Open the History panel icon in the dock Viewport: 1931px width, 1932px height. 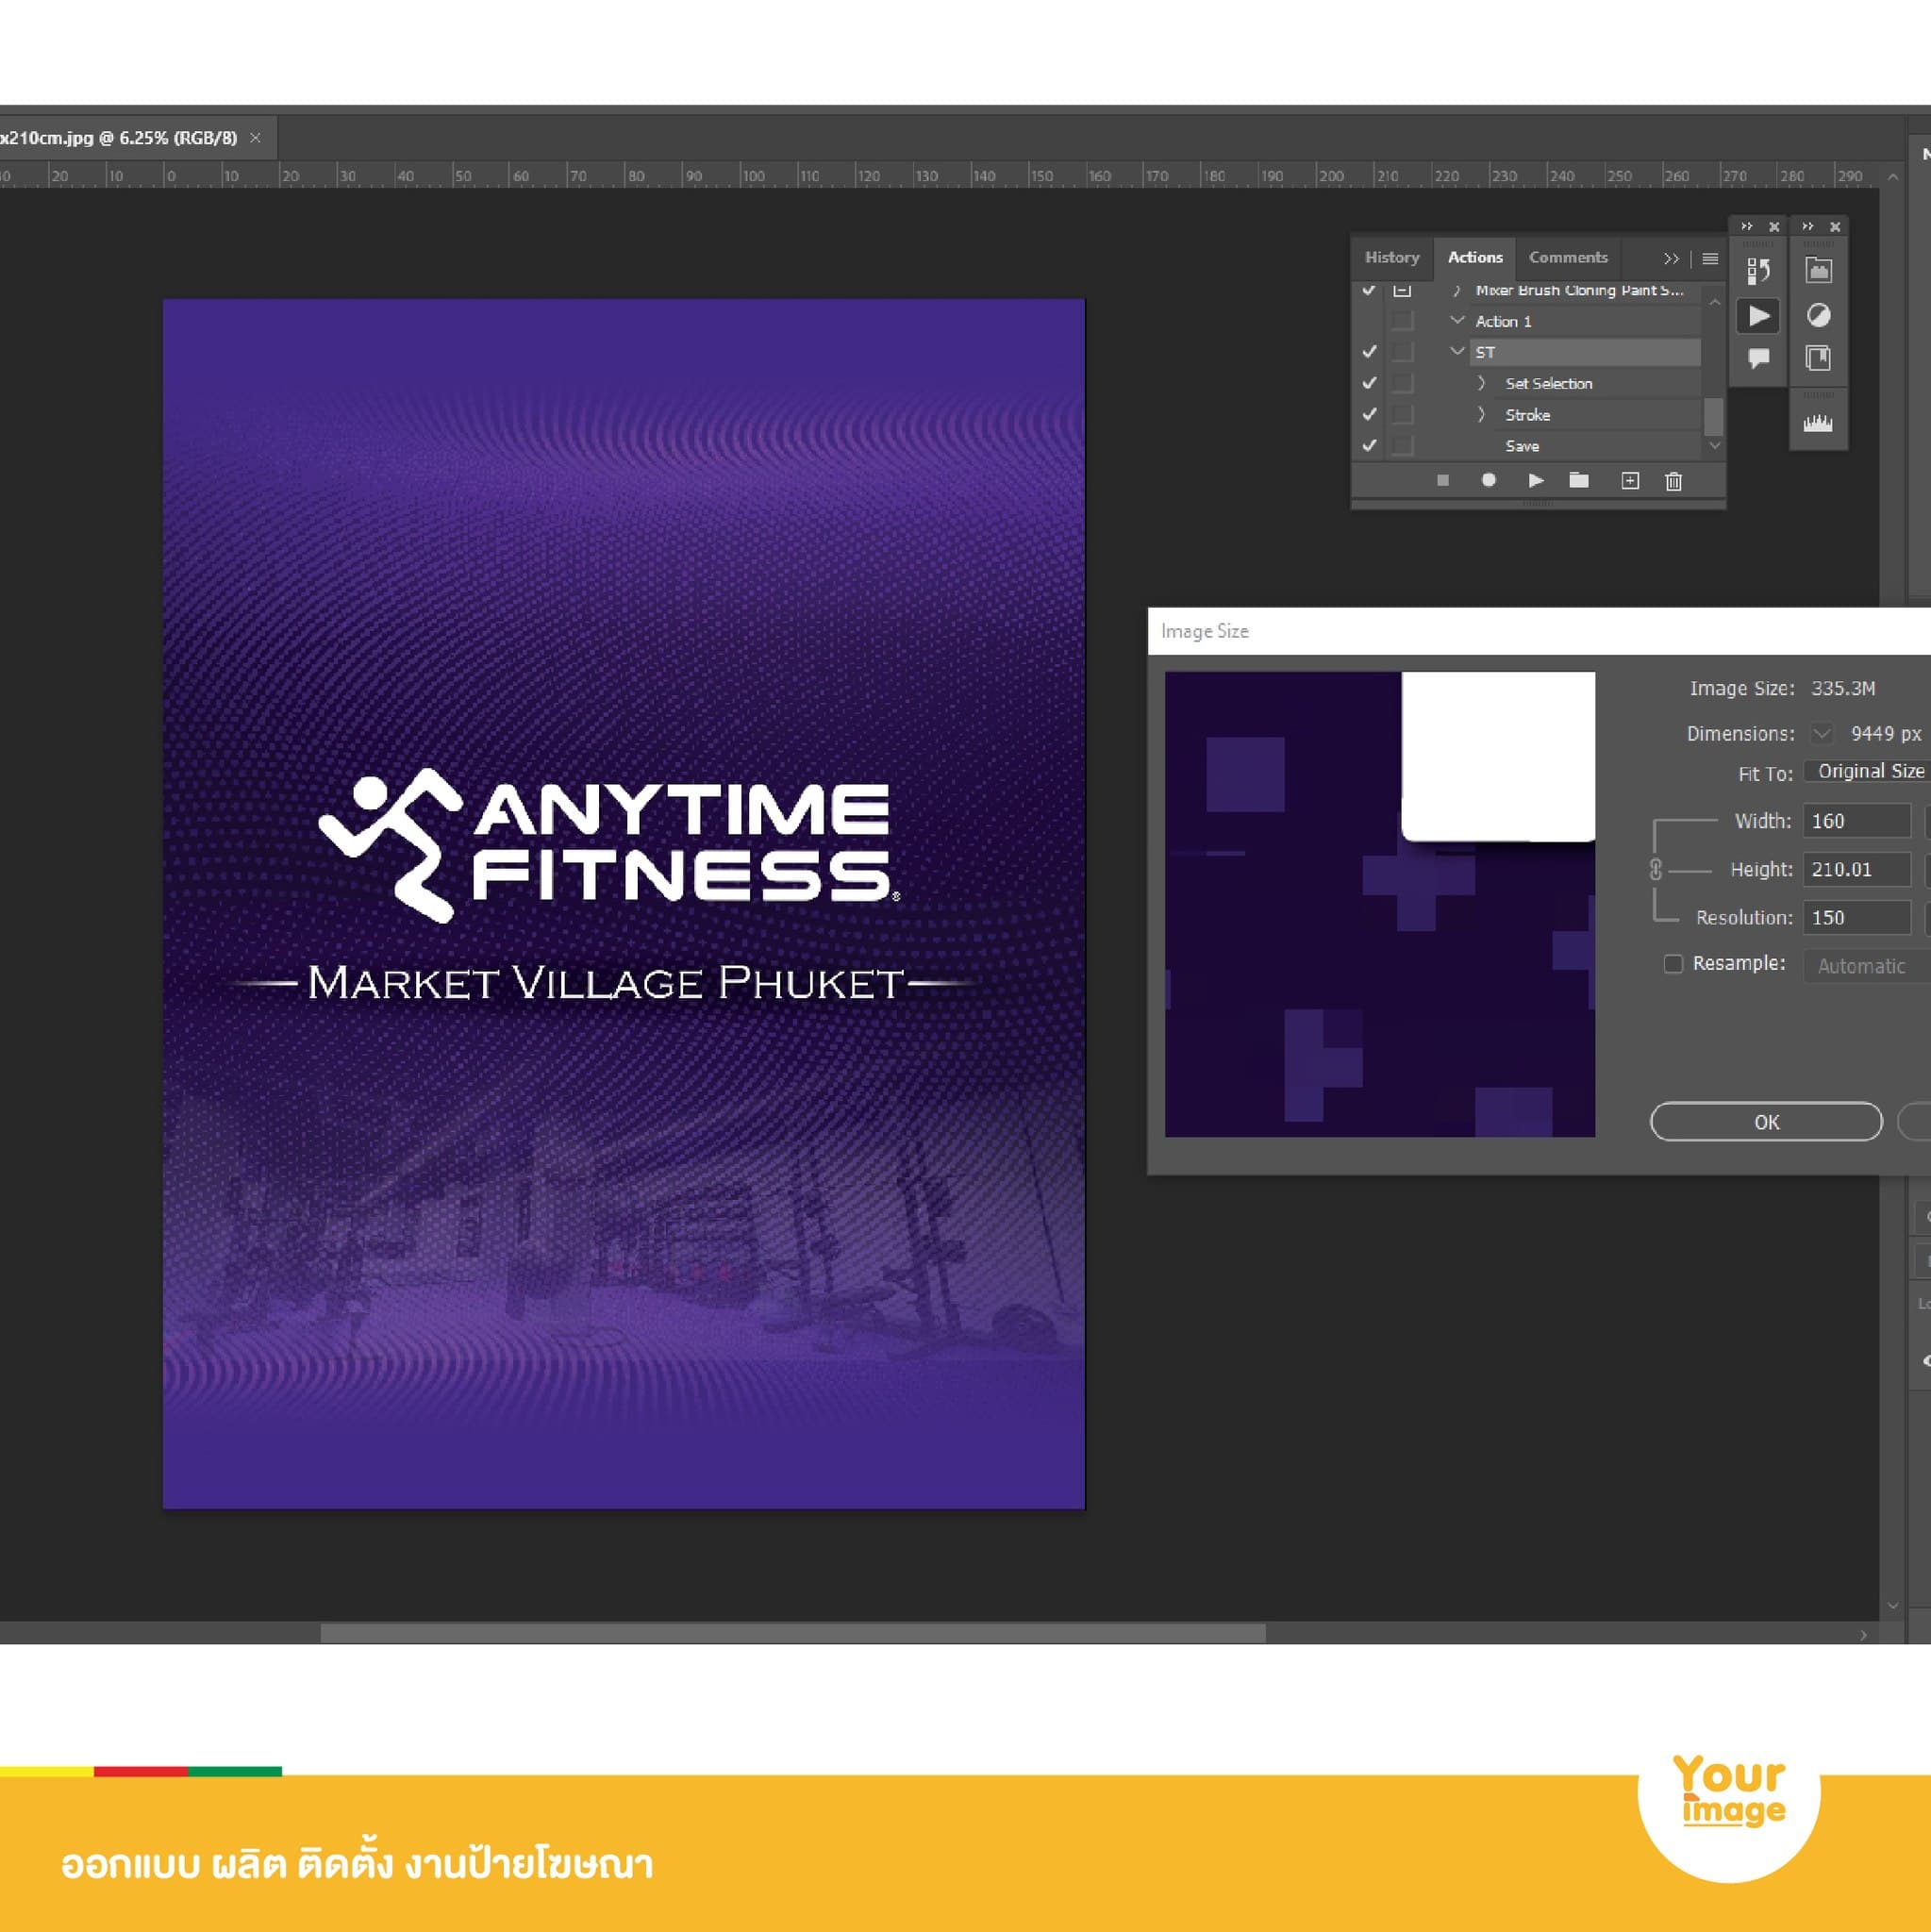[1759, 271]
